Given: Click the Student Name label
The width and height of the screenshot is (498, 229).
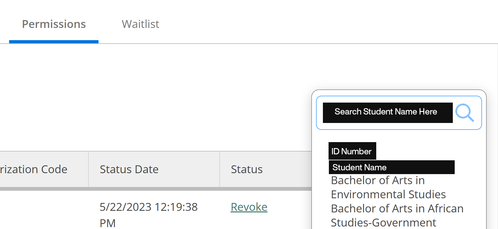Looking at the screenshot, I should [x=360, y=168].
